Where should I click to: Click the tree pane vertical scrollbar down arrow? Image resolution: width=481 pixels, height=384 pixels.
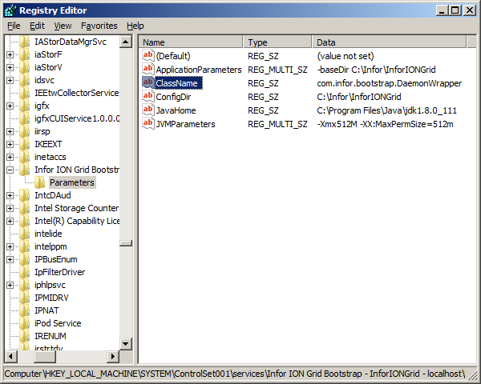tap(126, 343)
